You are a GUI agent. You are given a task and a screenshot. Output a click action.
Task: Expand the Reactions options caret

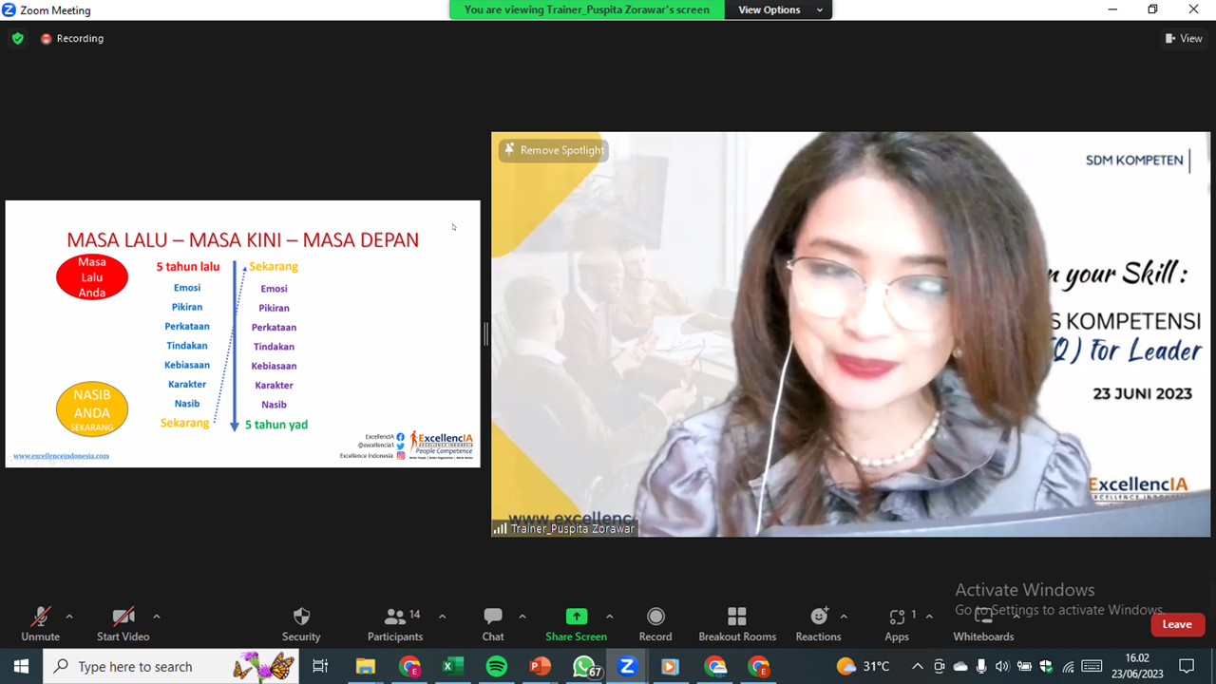[844, 617]
